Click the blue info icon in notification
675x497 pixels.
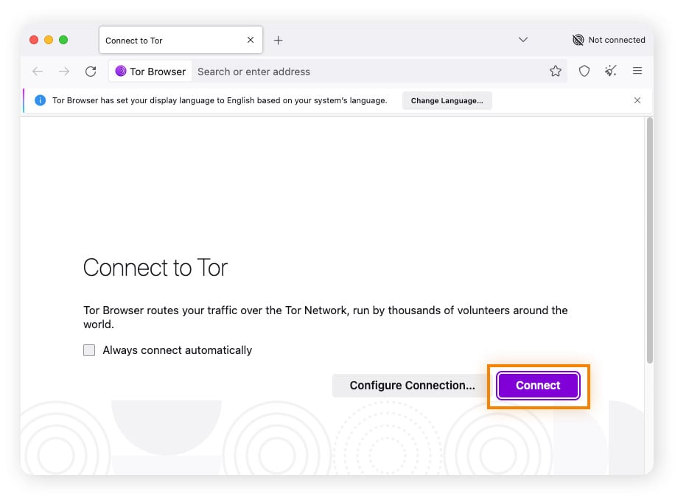click(x=40, y=100)
